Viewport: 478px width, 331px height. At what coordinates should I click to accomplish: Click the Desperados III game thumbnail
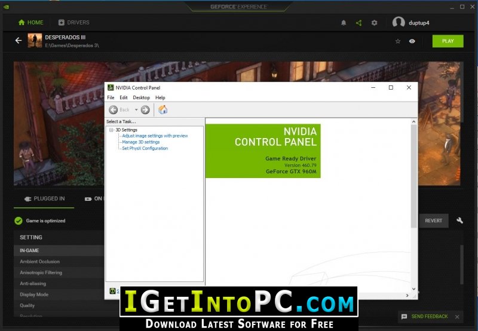[35, 41]
